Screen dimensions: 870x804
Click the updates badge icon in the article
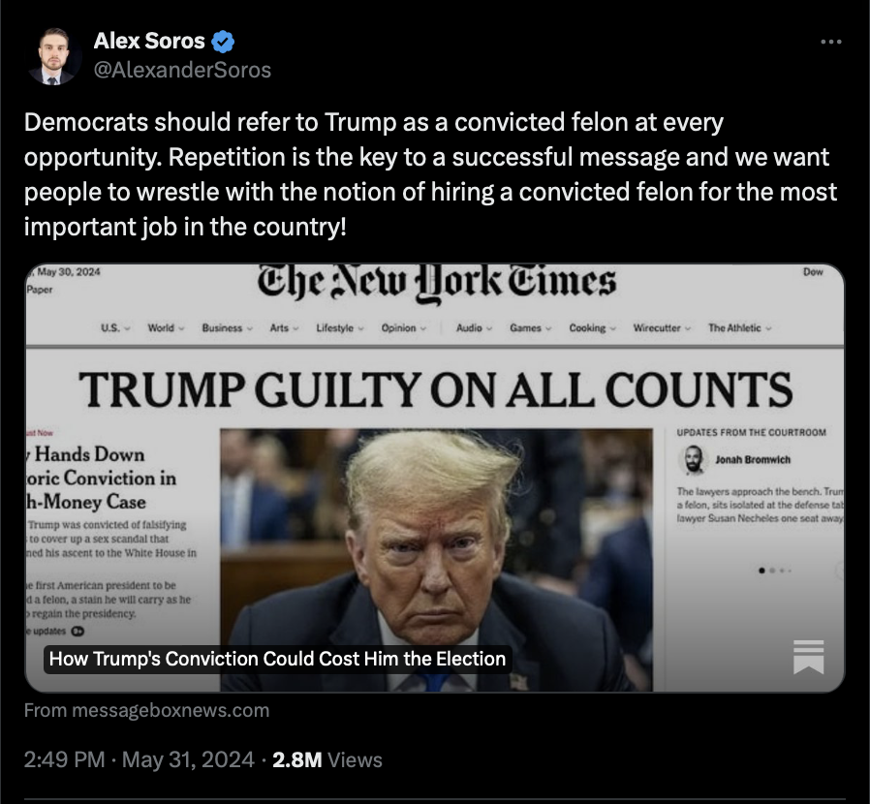[x=78, y=631]
